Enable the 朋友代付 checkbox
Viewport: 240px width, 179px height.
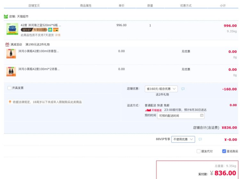pyautogui.click(x=198, y=151)
